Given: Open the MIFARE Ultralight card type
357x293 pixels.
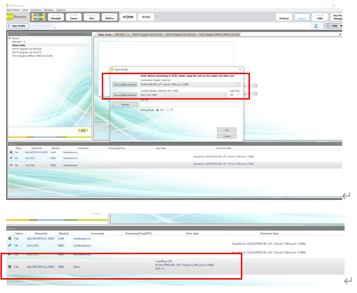Looking at the screenshot, I should tap(56, 17).
